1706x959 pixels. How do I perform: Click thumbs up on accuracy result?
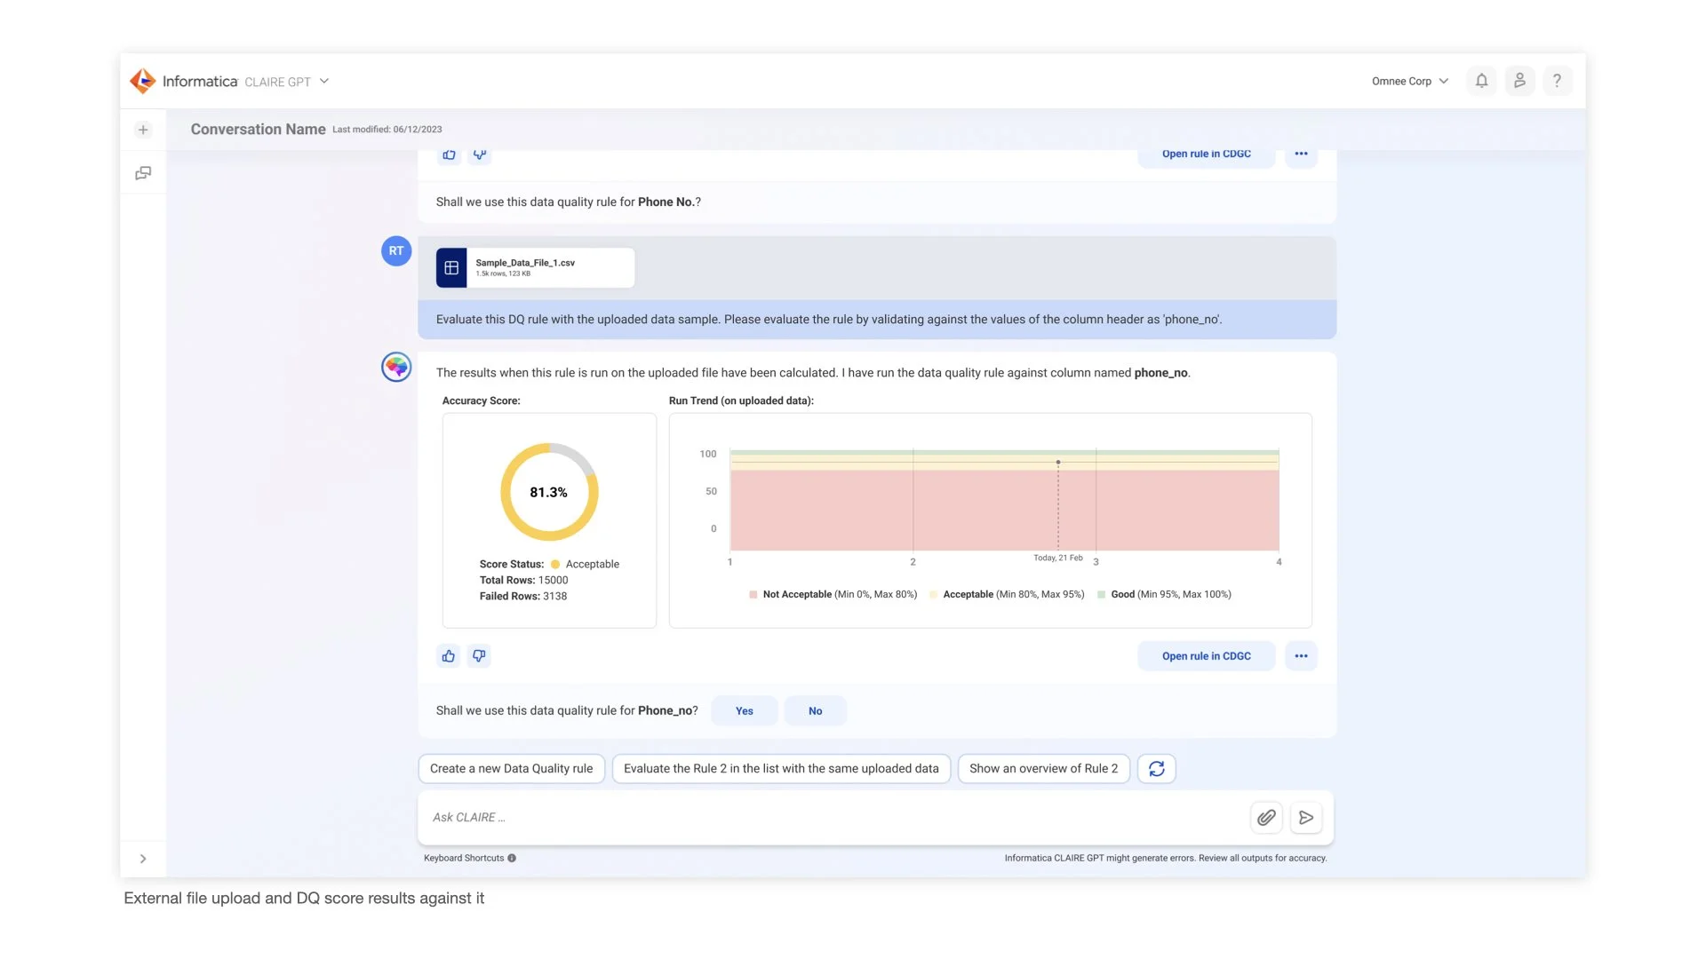point(449,656)
